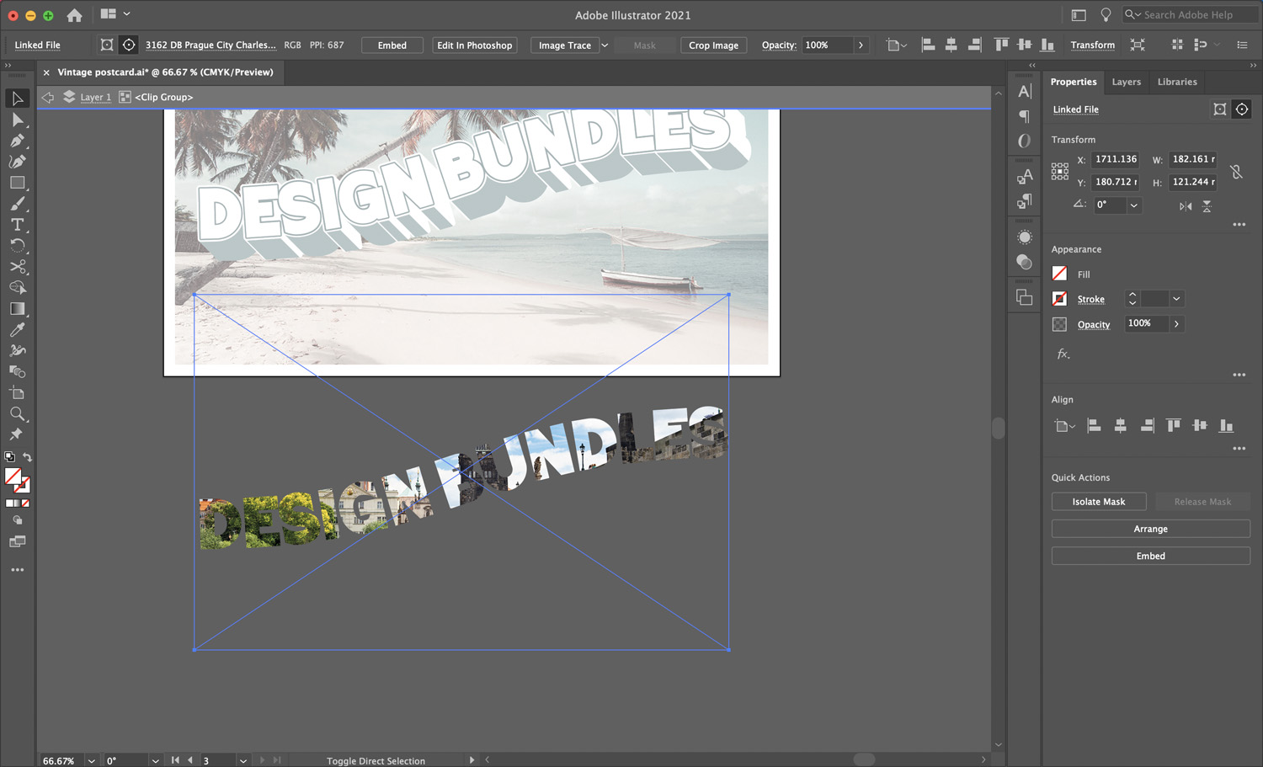The height and width of the screenshot is (767, 1263).
Task: Select the Eyedropper tool
Action: click(x=17, y=330)
